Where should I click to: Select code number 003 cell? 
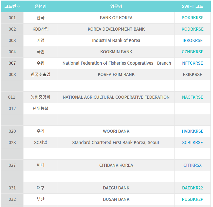(12, 41)
